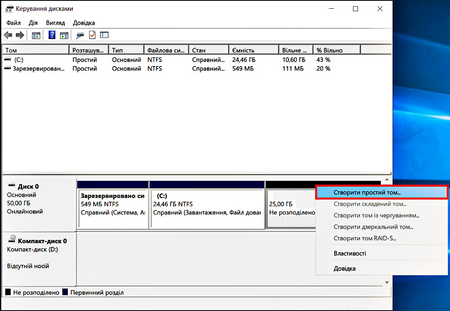Open the Довідка menu in menu bar
The image size is (450, 311).
pyautogui.click(x=84, y=23)
